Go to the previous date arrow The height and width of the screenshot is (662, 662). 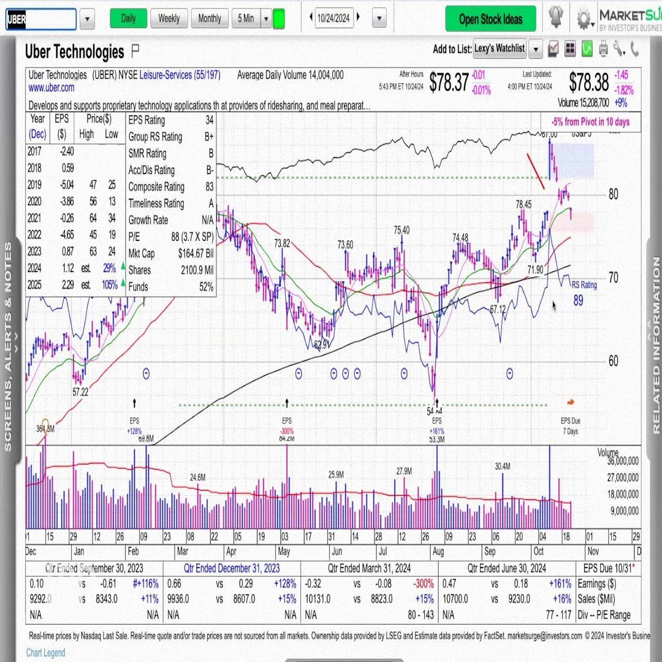pos(311,17)
